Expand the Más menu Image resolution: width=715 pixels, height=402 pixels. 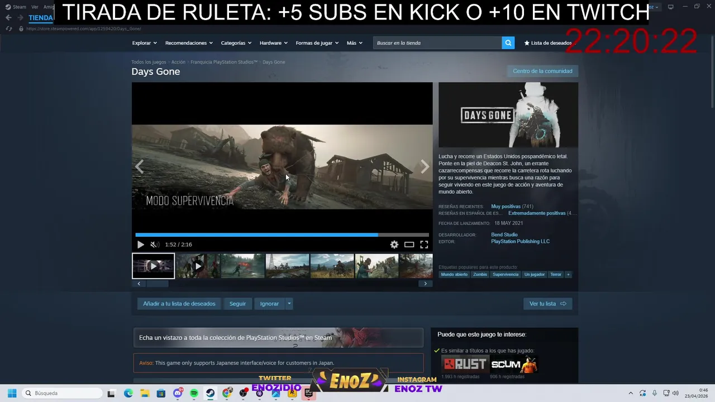354,43
